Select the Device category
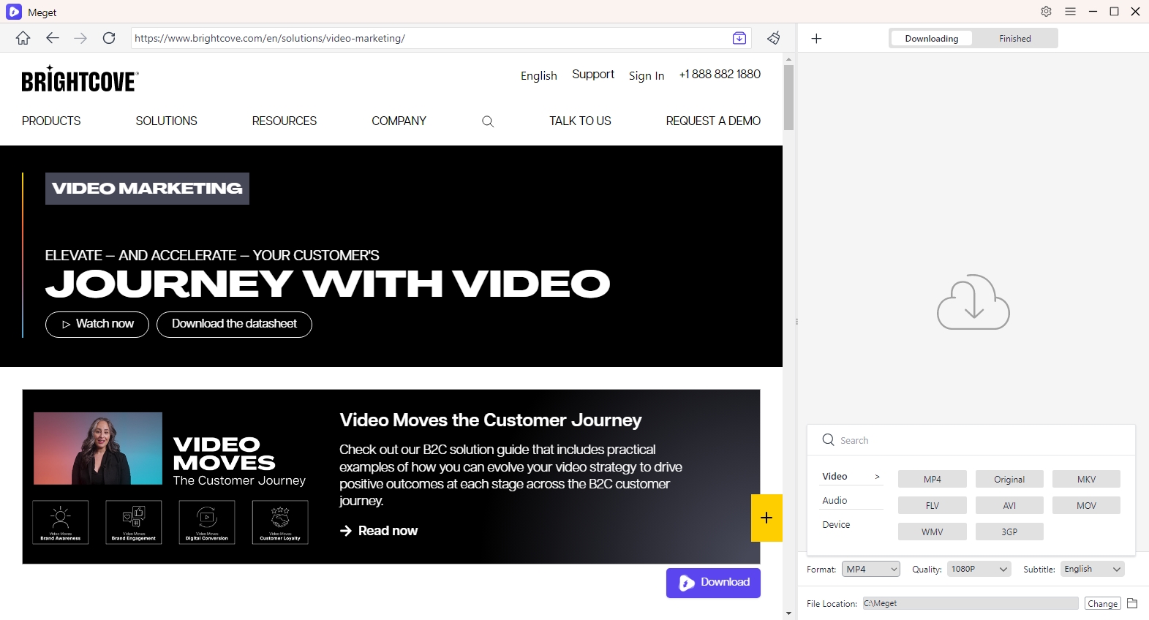This screenshot has width=1149, height=620. click(x=836, y=524)
